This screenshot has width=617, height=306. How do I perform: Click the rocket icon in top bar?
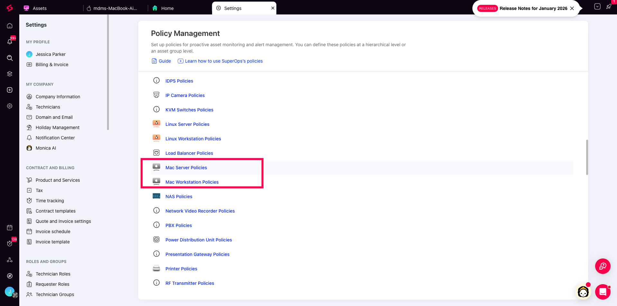[609, 6]
